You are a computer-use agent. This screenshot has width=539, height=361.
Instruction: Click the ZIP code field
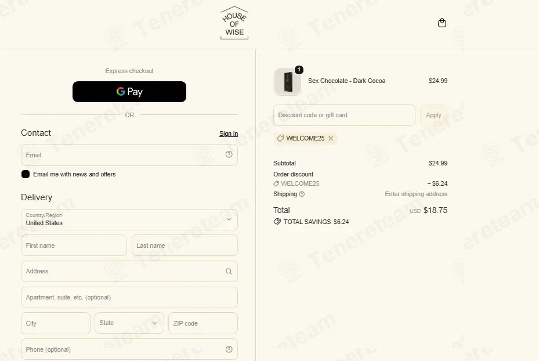(203, 323)
